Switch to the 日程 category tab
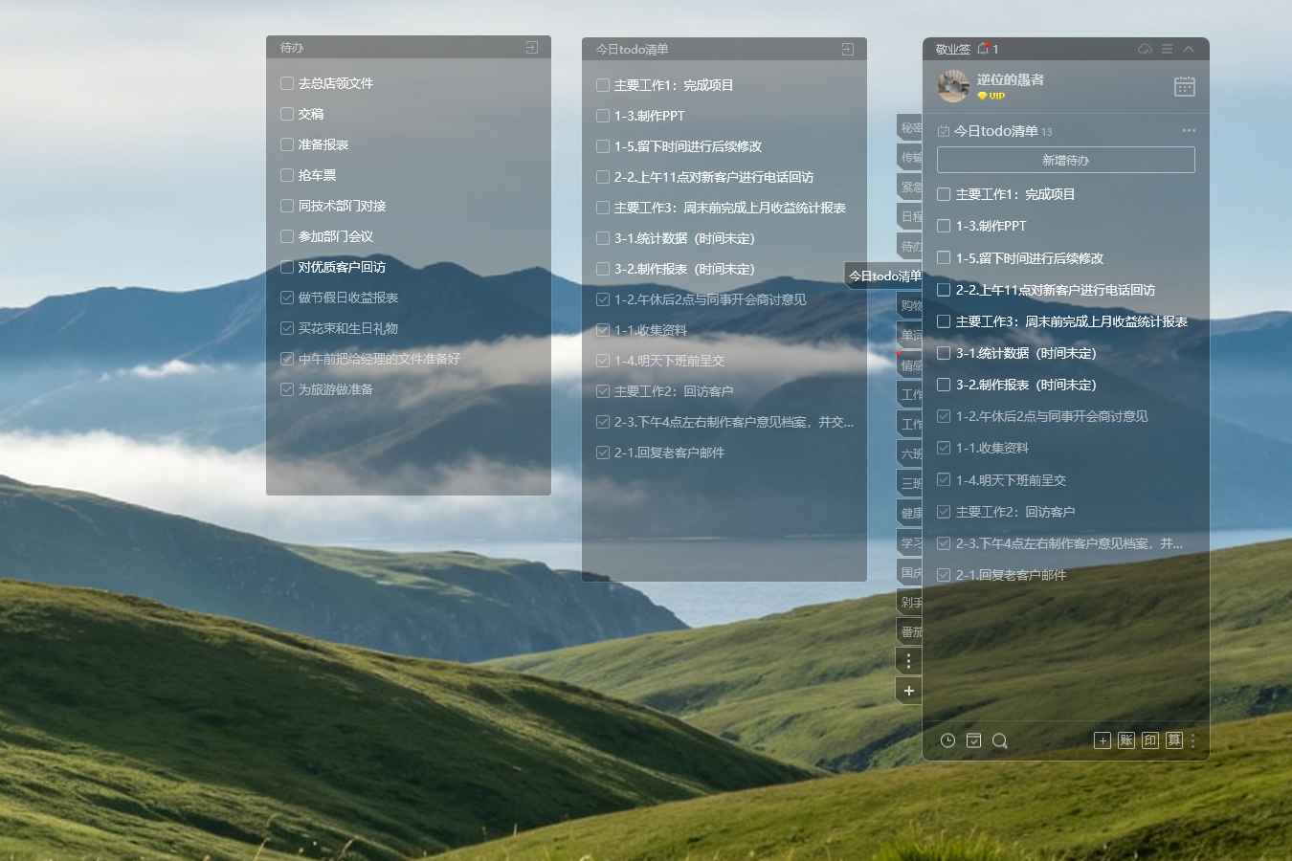Screen dimensions: 1292x861 (910, 217)
